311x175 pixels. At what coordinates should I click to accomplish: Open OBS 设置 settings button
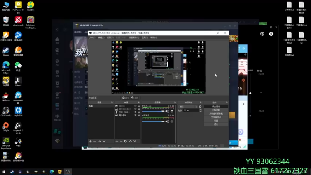(x=216, y=121)
